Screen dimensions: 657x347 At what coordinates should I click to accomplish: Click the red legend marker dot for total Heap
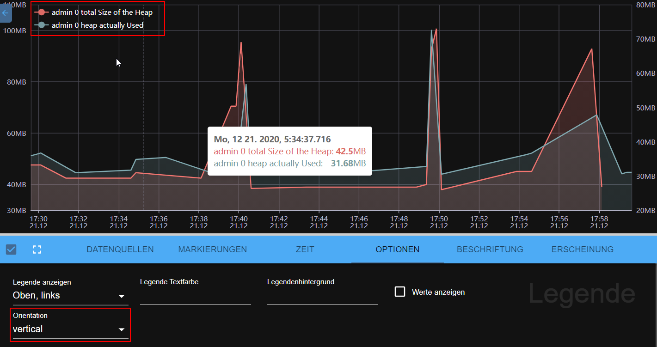(42, 12)
